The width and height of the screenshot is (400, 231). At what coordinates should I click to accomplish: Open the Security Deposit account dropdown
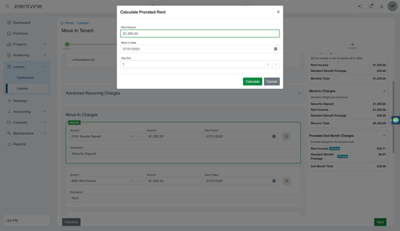140,136
